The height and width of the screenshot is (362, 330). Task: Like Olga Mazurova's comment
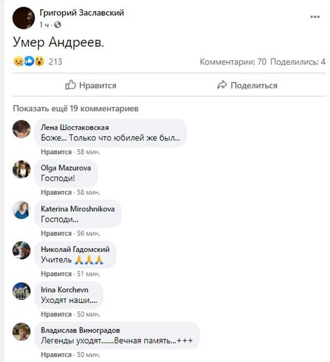pos(56,192)
